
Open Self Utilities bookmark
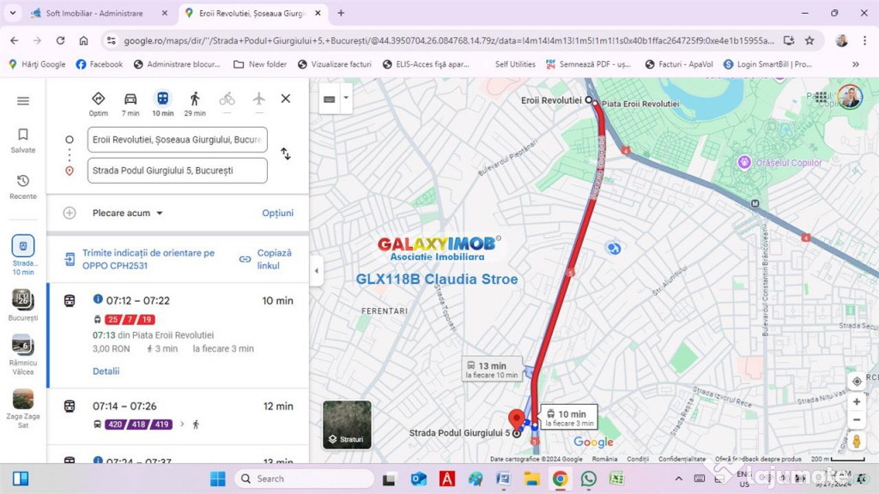pyautogui.click(x=515, y=64)
